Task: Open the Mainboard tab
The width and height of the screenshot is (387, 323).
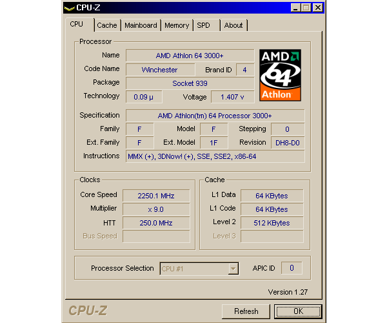Action: [141, 25]
